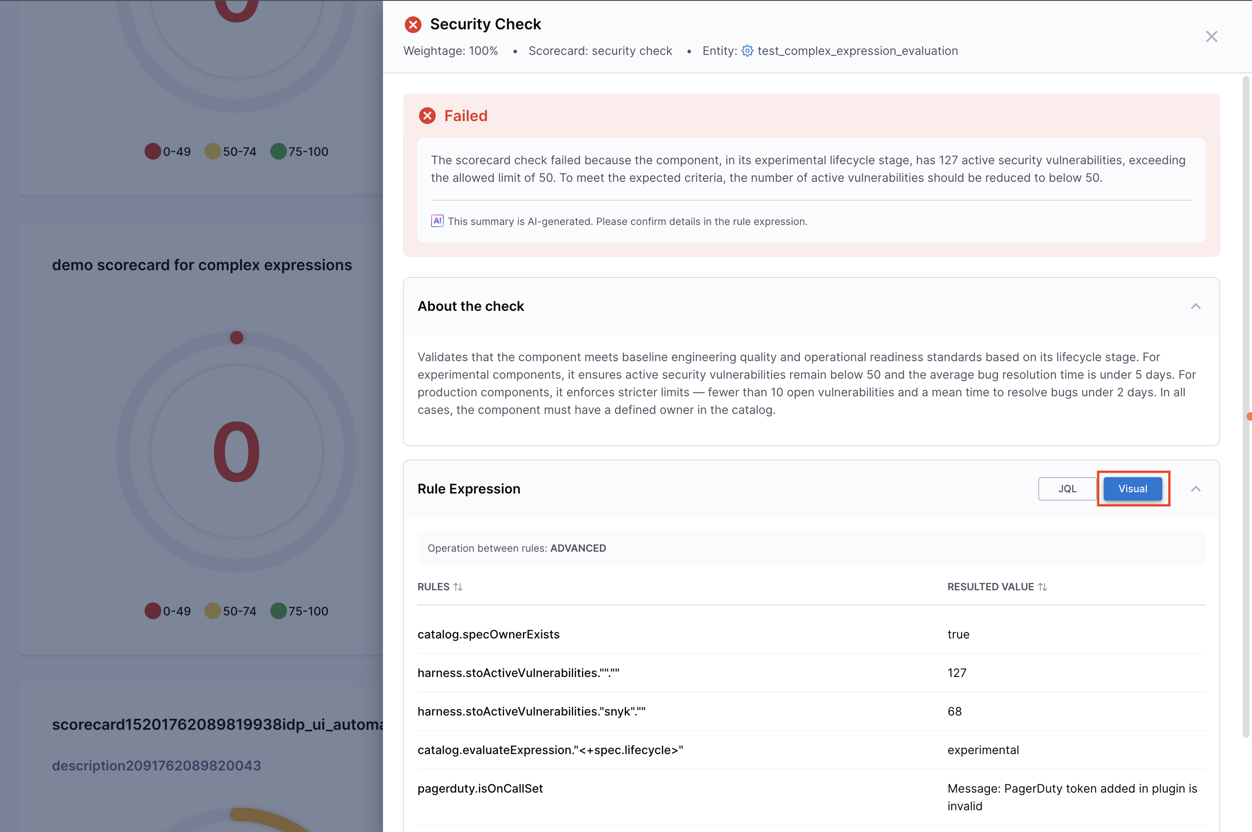The image size is (1252, 832).
Task: Switch rule expression view to Visual
Action: pyautogui.click(x=1133, y=489)
